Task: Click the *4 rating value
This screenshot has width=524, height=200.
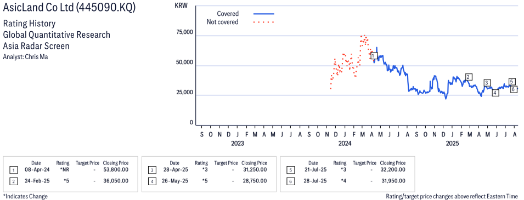Action: [x=343, y=181]
